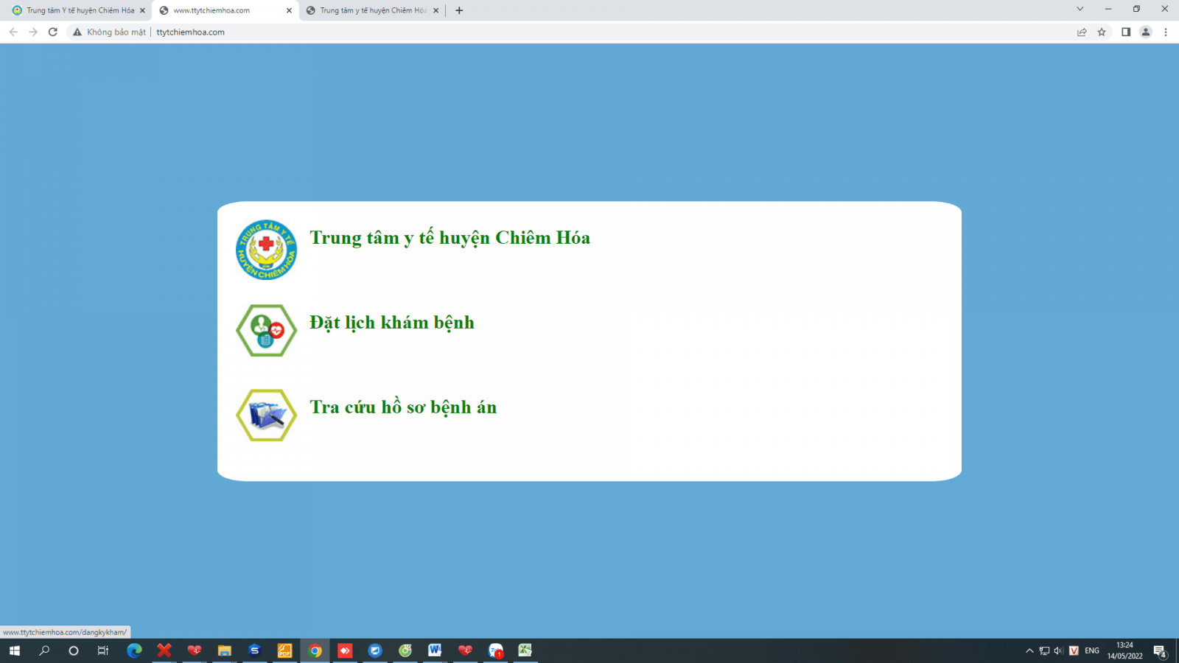Bookmark this page with the star icon
The width and height of the screenshot is (1179, 663).
(x=1102, y=32)
